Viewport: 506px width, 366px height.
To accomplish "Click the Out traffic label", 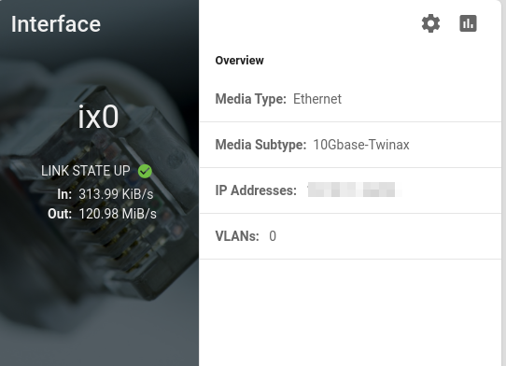I will [x=60, y=214].
